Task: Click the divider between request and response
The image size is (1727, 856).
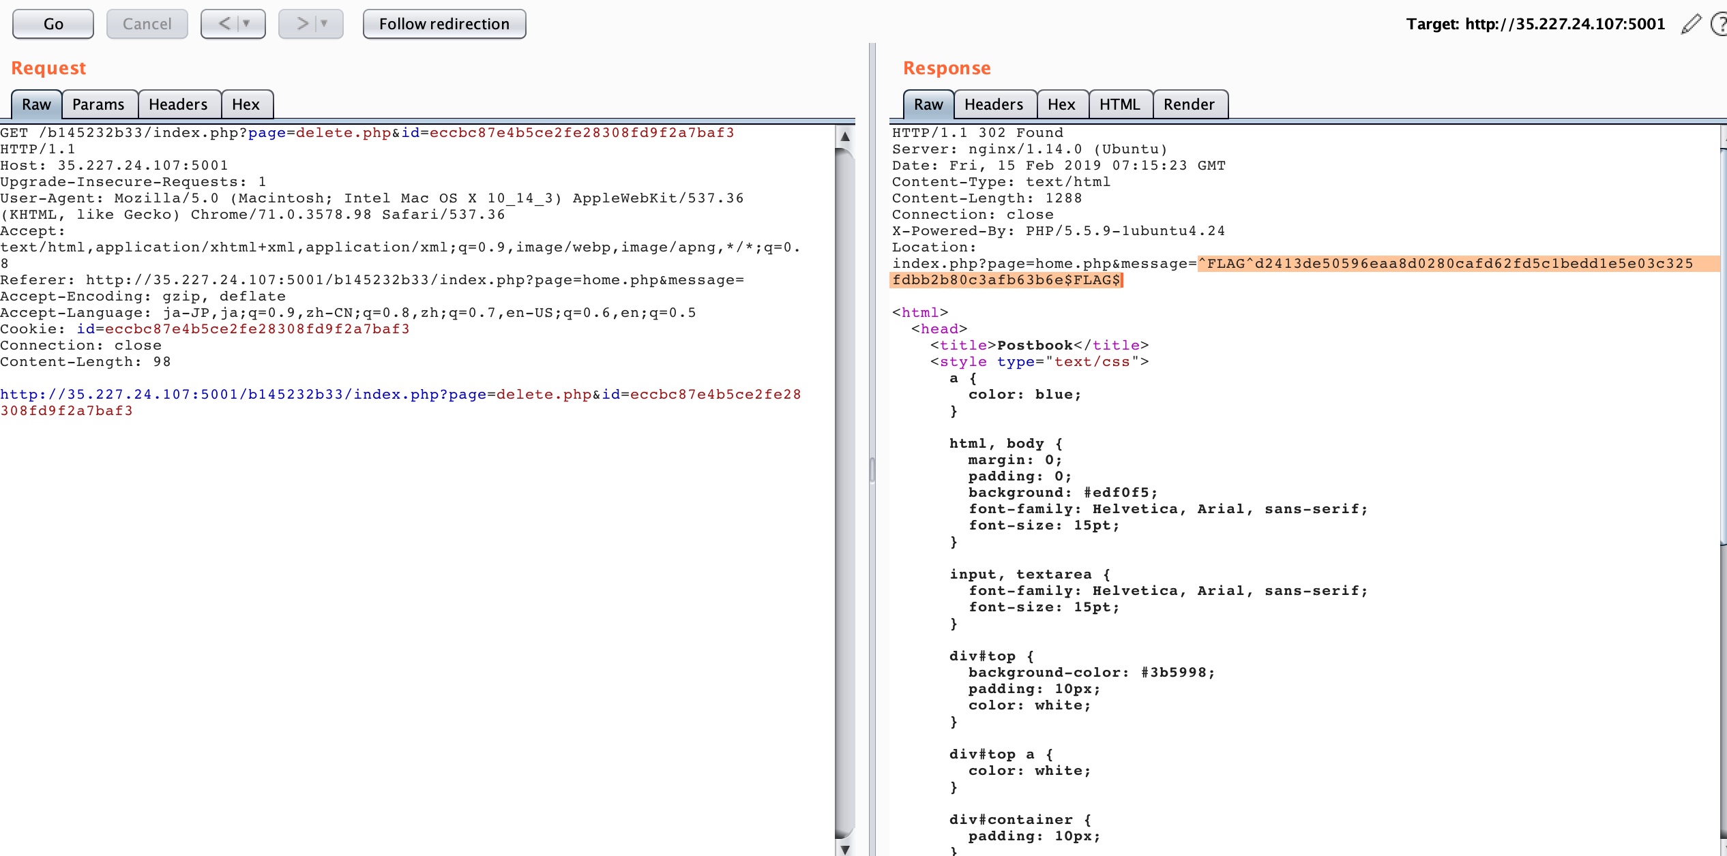Action: 872,470
